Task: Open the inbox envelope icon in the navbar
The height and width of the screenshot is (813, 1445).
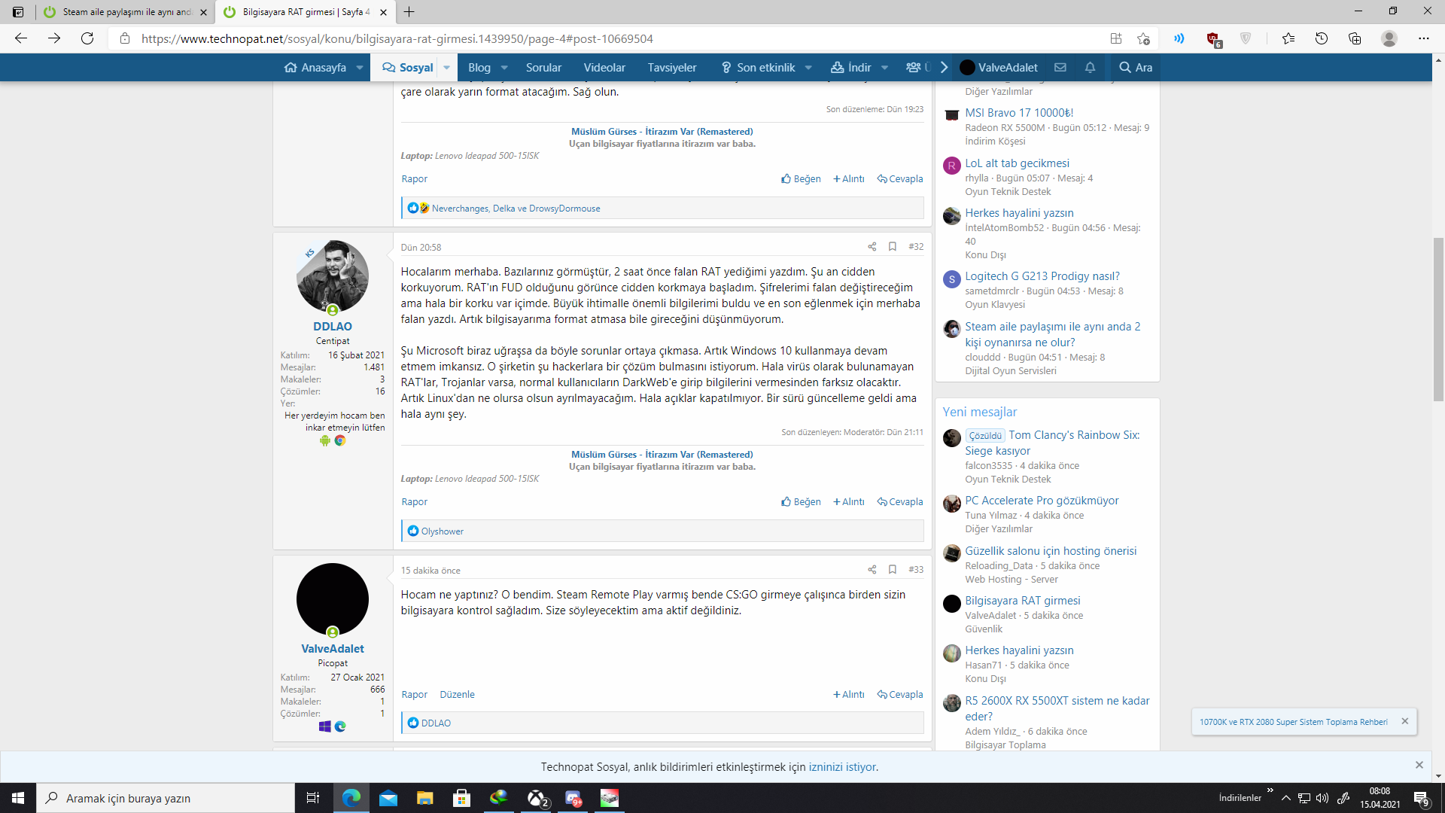Action: click(x=1060, y=68)
